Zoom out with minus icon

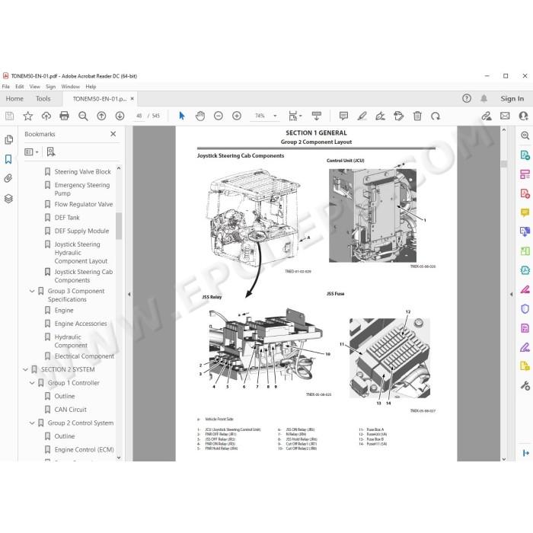(x=219, y=116)
